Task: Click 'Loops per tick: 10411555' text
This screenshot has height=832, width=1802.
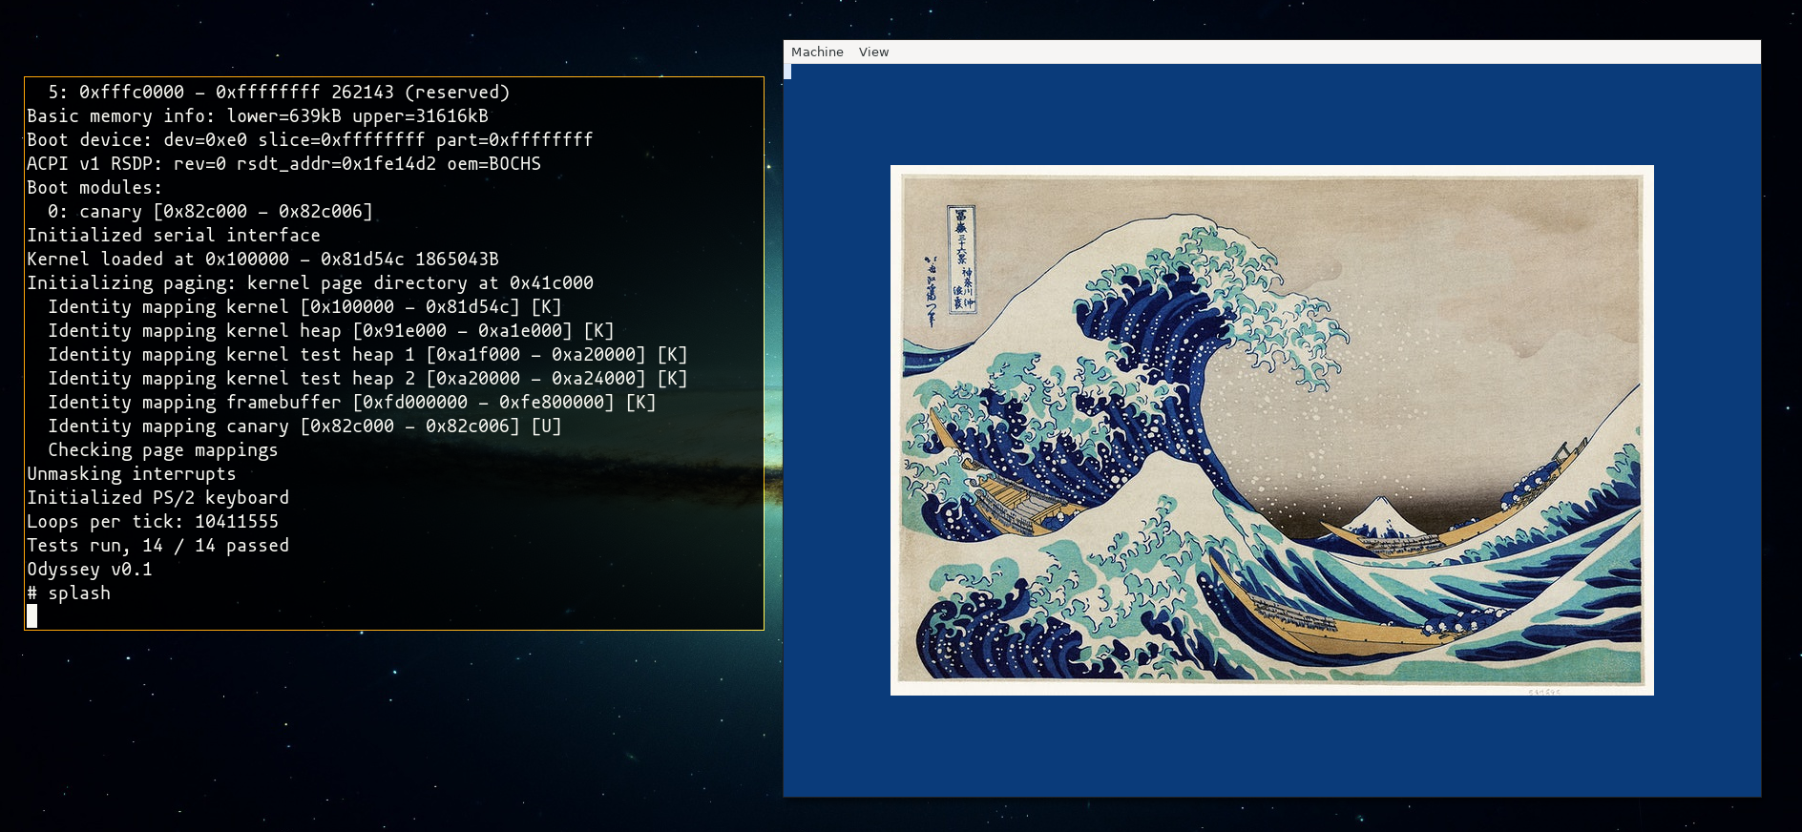Action: 153,521
